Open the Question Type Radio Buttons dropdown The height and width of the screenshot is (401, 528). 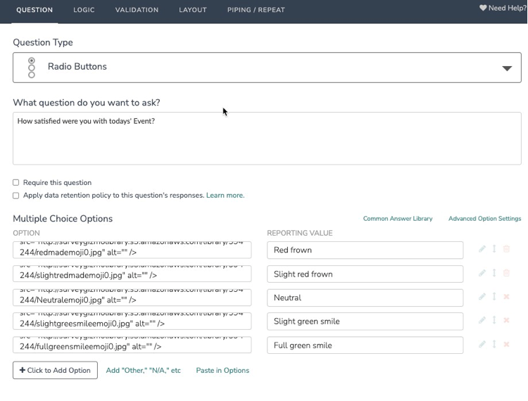(x=266, y=68)
